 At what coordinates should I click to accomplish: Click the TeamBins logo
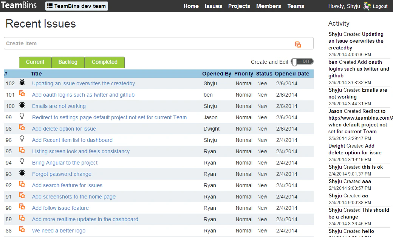coord(19,5)
